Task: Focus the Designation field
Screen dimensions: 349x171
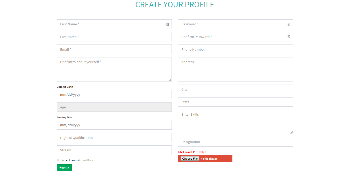Action: click(x=235, y=142)
